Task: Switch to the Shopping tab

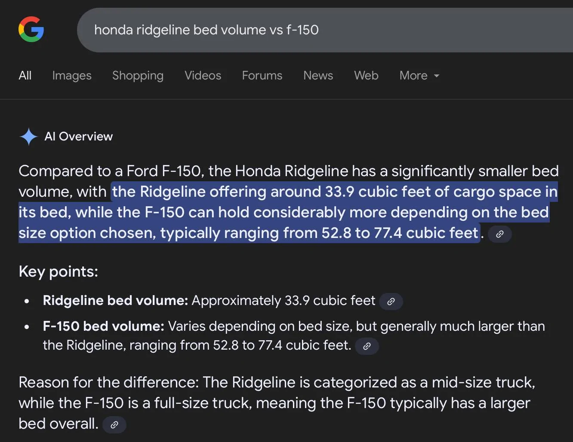Action: coord(138,76)
